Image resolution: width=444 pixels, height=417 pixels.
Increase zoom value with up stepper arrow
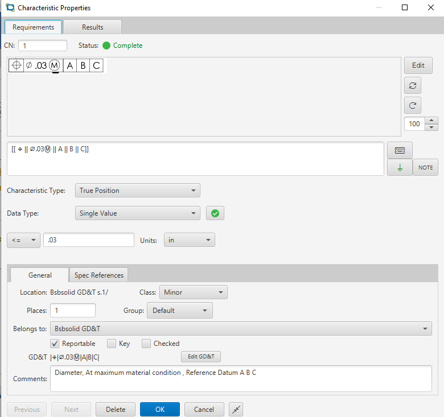431,120
